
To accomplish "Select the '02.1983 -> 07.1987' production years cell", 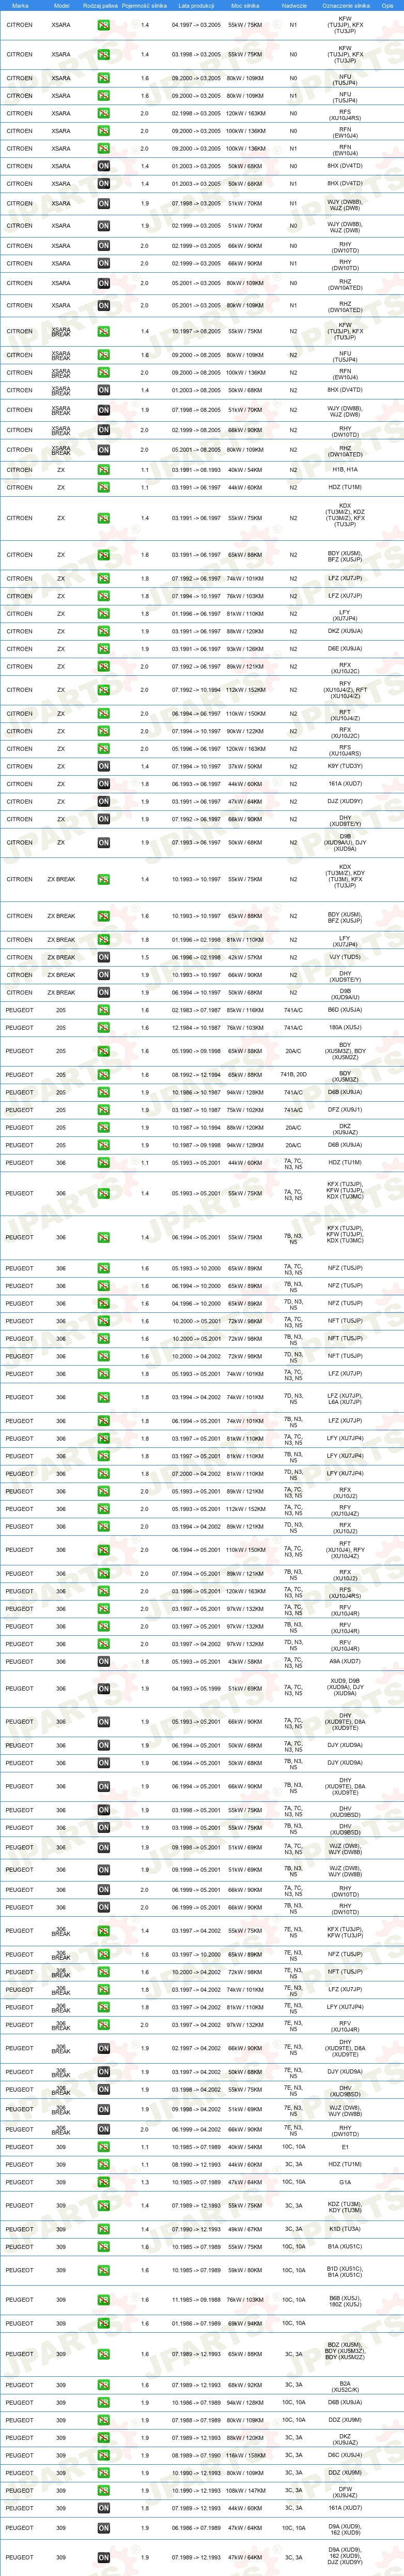I will coord(196,1010).
